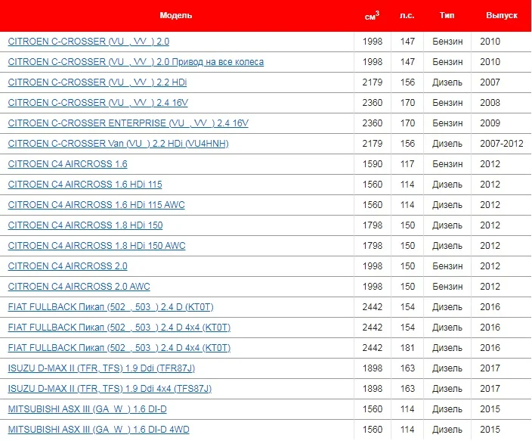Open CITROEN C-CROSSER ENTERPRISE 2.4 16V link
The image size is (532, 441).
click(128, 123)
